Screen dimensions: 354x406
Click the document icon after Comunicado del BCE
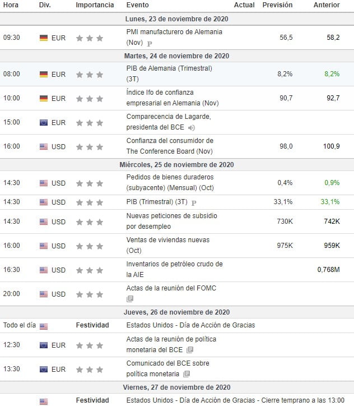(x=187, y=374)
